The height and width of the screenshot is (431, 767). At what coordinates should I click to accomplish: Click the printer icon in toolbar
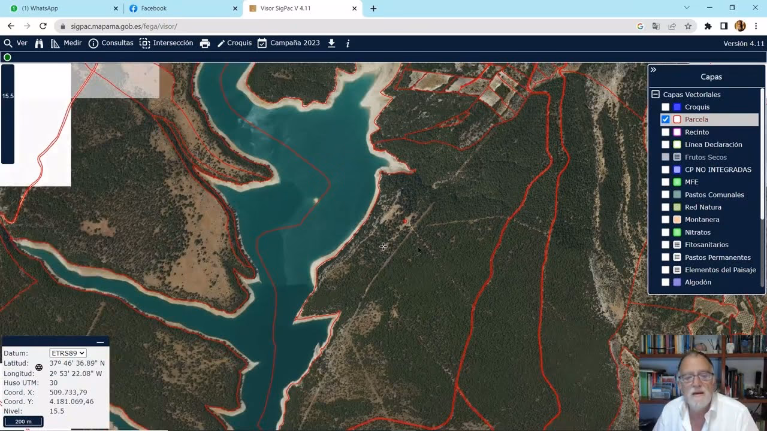[x=205, y=43]
